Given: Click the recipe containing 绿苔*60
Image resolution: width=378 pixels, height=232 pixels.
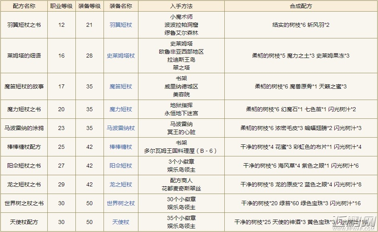Looking at the screenshot, I should click(x=301, y=203).
